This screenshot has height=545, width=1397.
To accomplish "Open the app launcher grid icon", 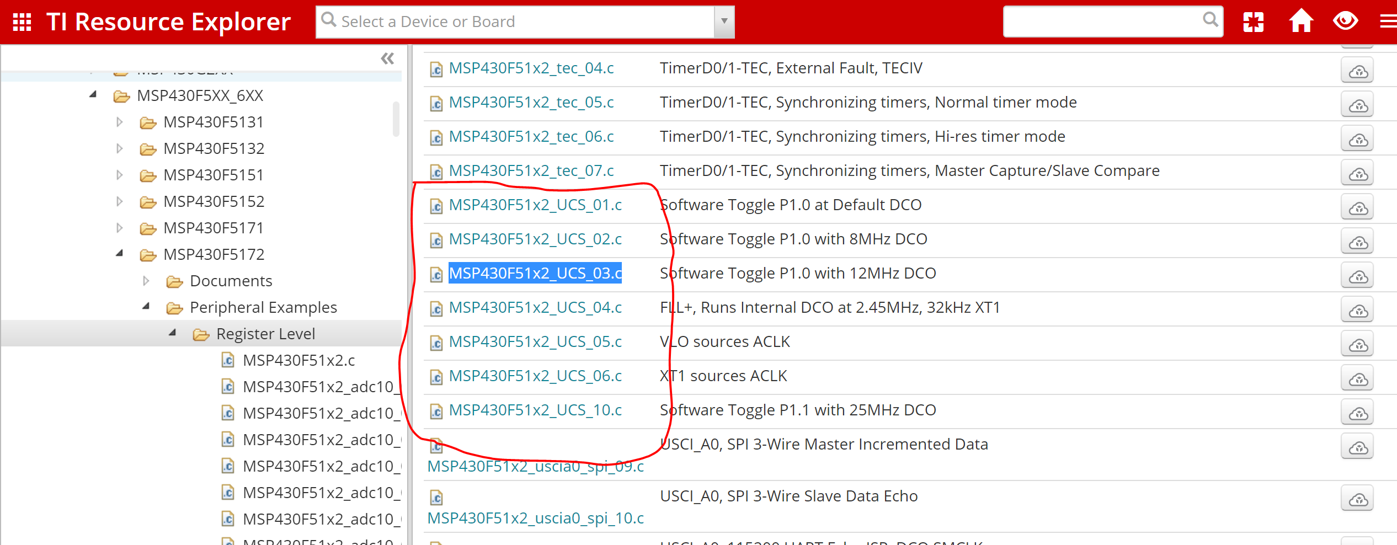I will point(22,22).
